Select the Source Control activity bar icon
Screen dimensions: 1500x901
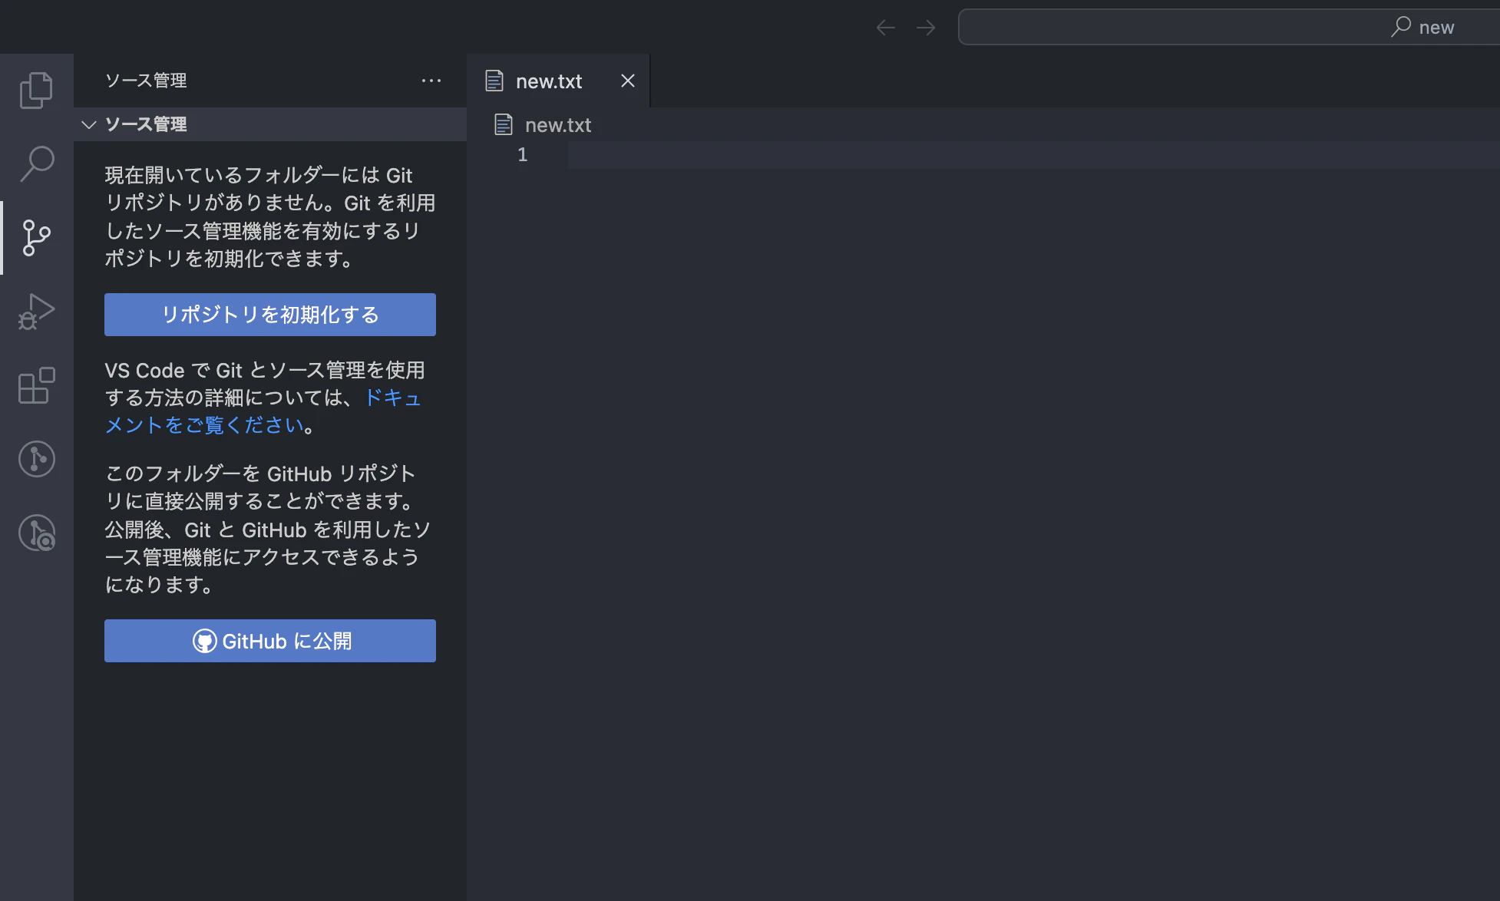click(36, 238)
